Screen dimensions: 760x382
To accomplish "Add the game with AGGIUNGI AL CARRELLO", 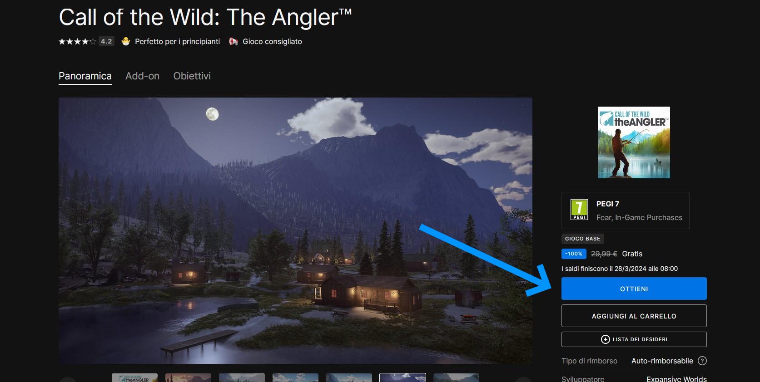I will pyautogui.click(x=634, y=316).
